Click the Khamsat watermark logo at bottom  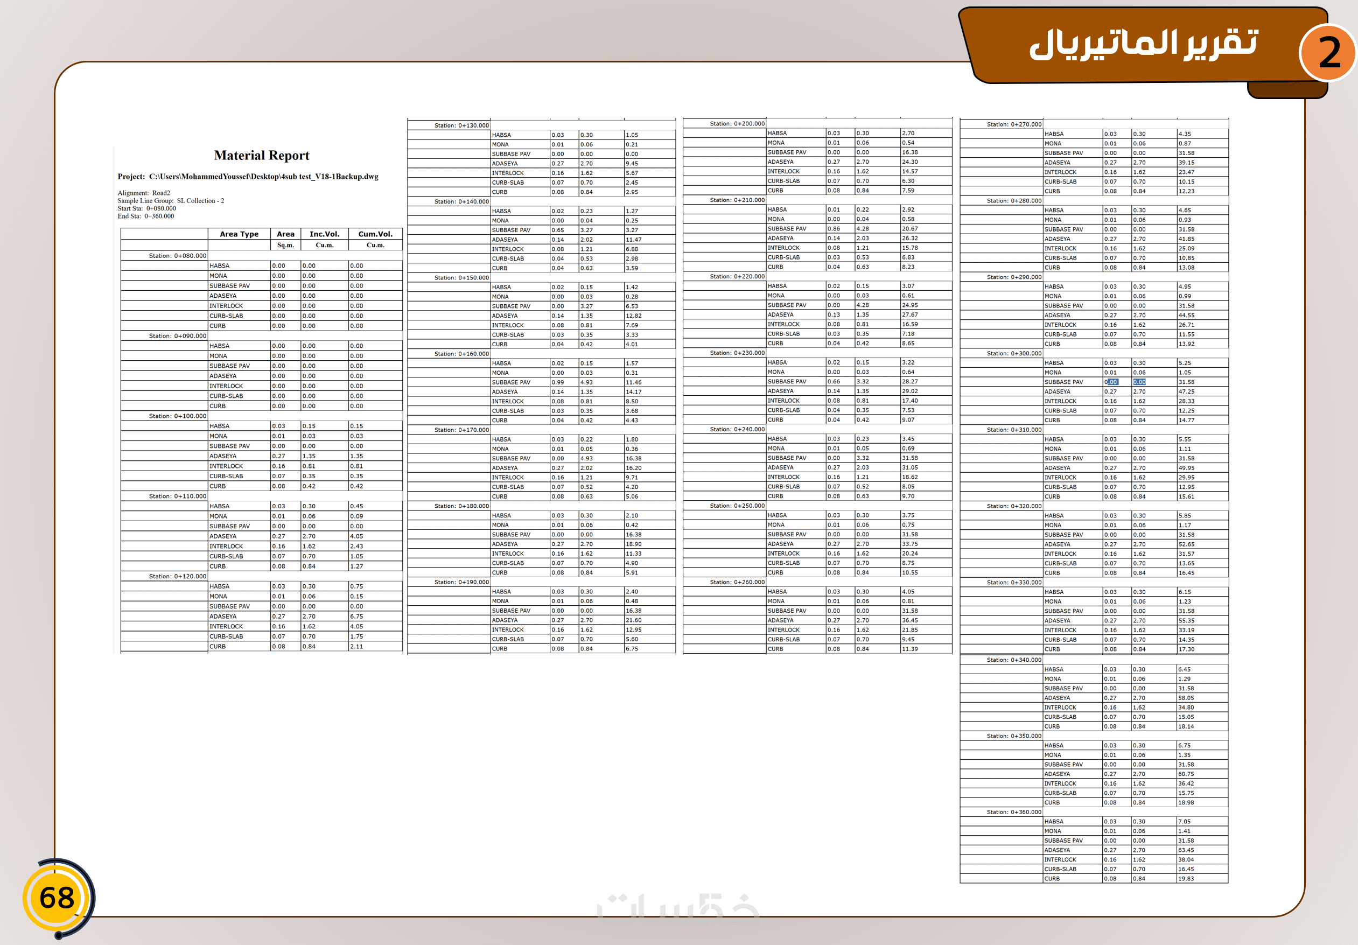(678, 908)
